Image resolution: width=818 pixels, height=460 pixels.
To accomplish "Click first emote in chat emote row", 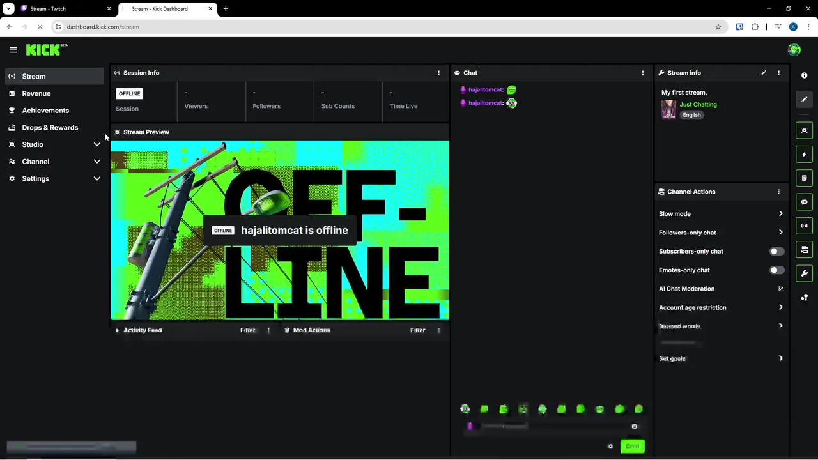I will pyautogui.click(x=465, y=409).
